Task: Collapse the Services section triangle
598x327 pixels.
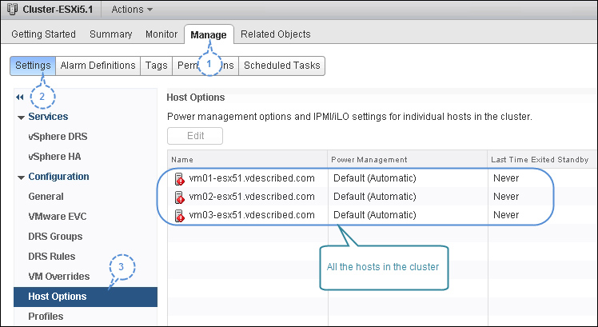Action: 21,118
